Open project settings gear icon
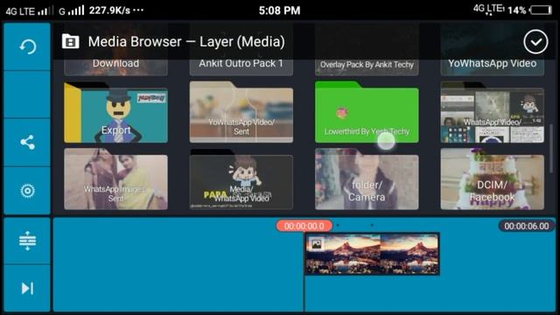The height and width of the screenshot is (315, 560). pyautogui.click(x=27, y=191)
